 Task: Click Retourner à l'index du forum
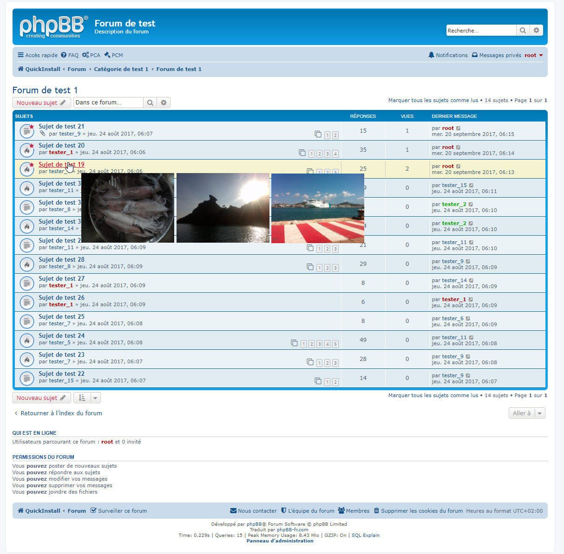[x=58, y=413]
